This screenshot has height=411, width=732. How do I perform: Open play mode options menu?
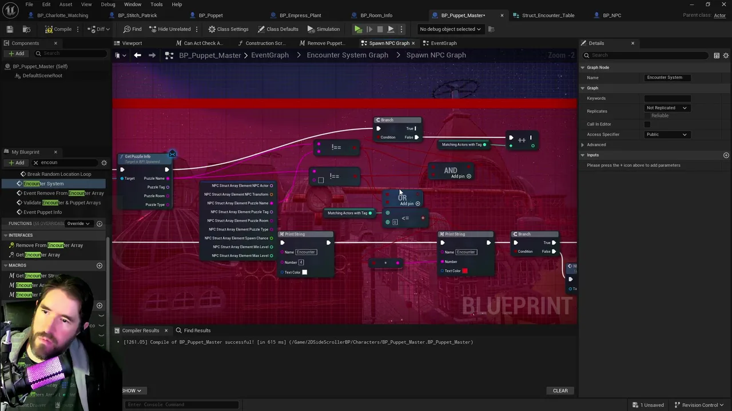(401, 29)
